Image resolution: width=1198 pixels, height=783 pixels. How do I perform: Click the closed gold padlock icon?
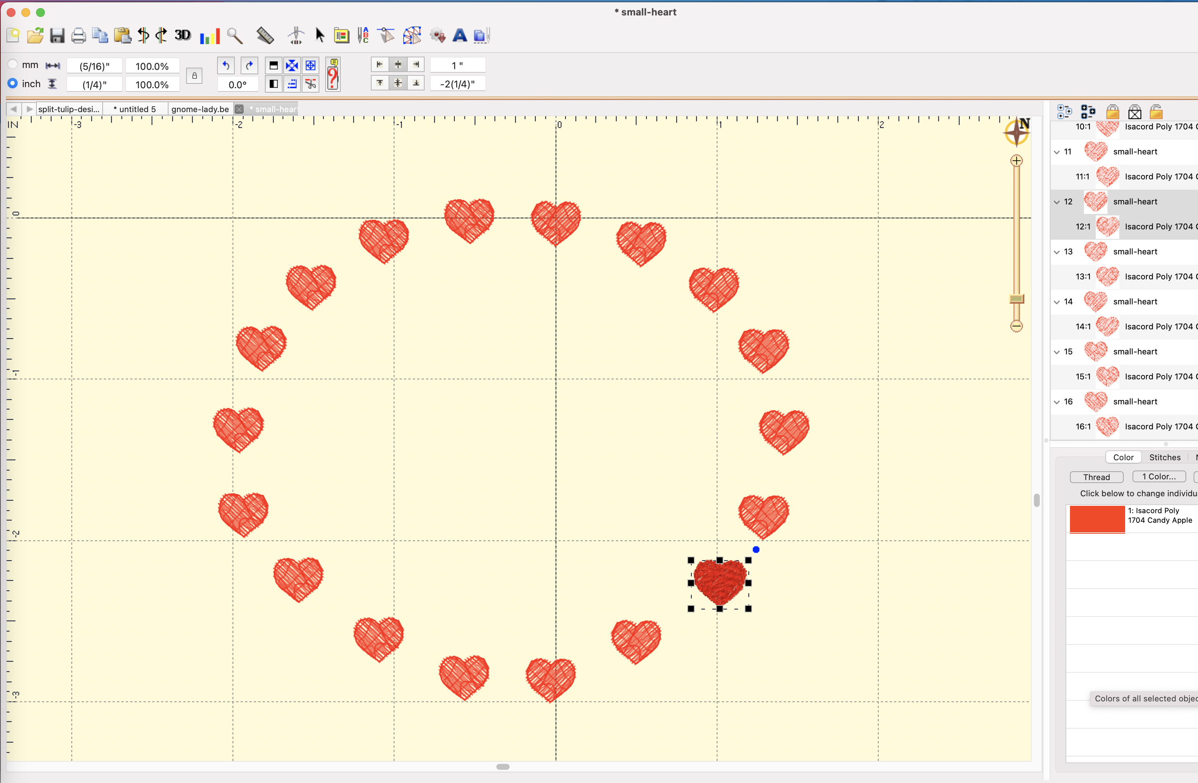[1112, 112]
